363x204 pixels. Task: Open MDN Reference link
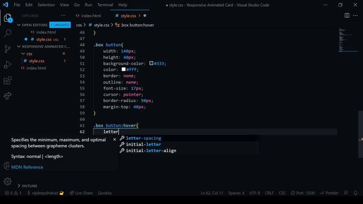click(27, 167)
